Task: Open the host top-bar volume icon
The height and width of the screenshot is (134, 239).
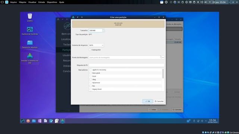Action: coord(206,2)
